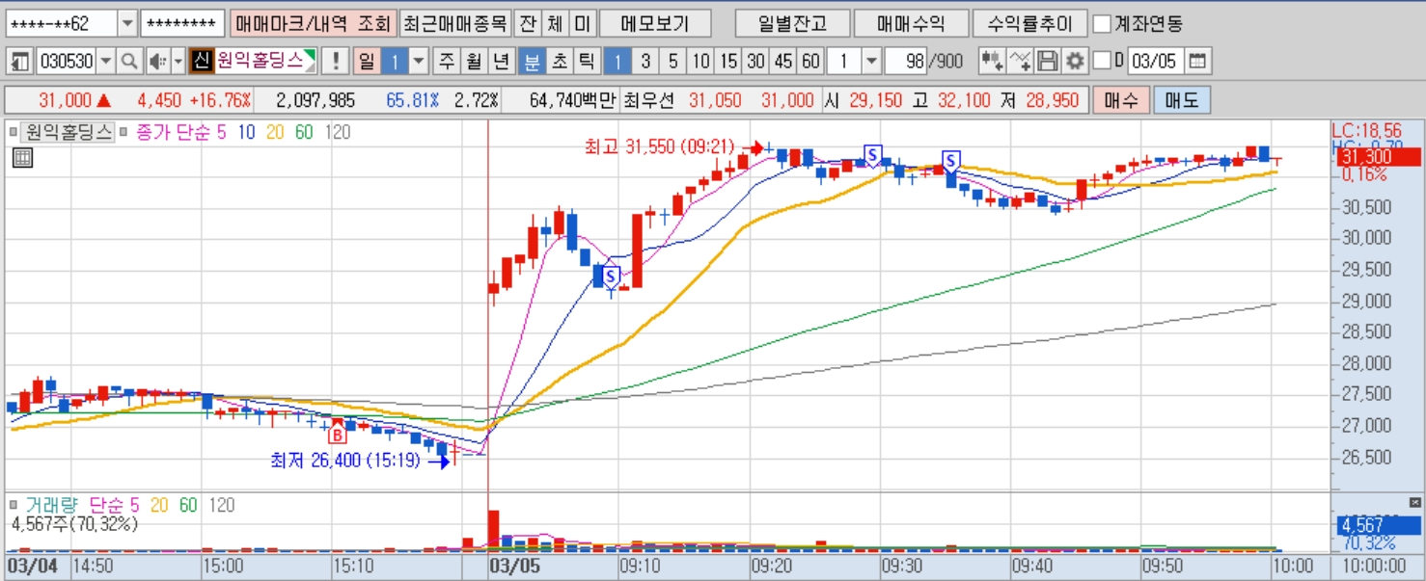Select the 60 minute interval

point(810,62)
